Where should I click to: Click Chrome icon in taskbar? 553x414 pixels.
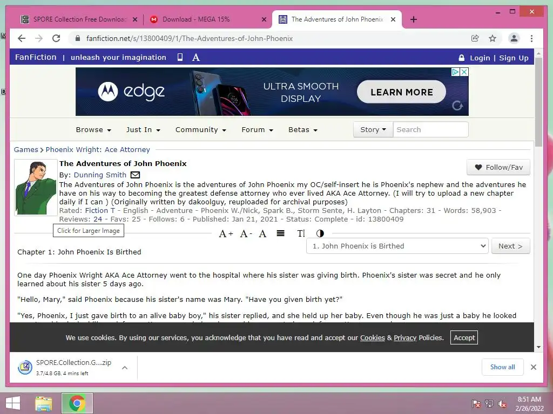77,403
